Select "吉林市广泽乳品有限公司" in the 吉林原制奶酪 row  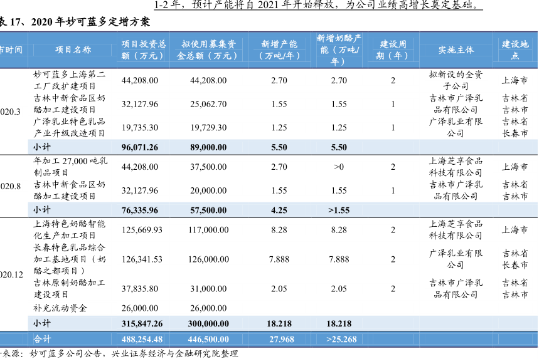coord(456,289)
